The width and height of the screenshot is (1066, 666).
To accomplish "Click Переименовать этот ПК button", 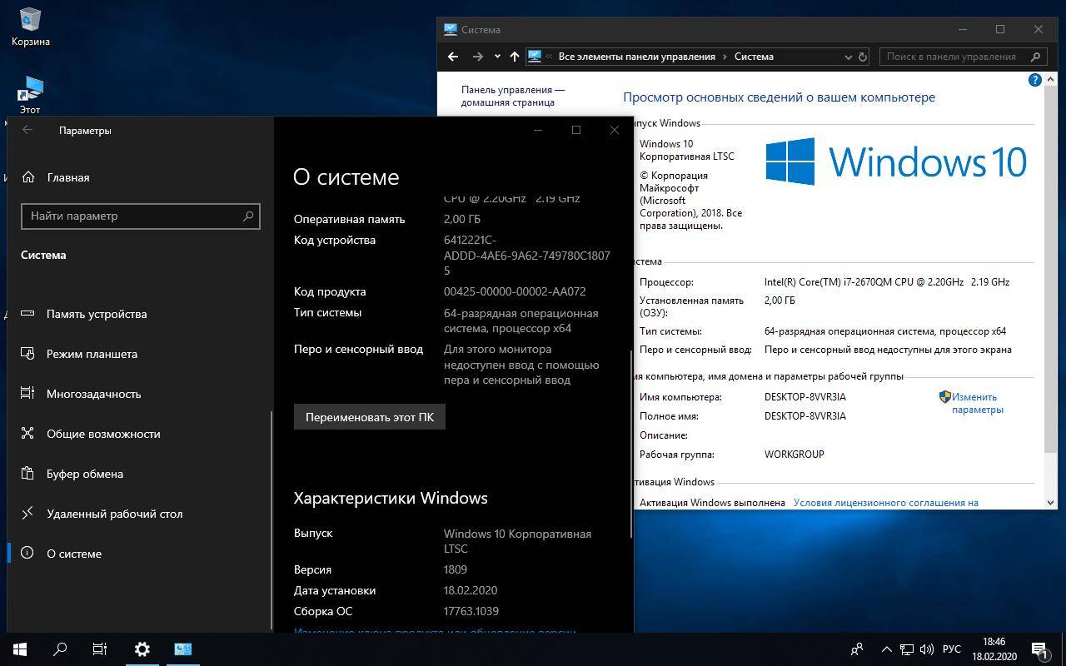I will [370, 417].
